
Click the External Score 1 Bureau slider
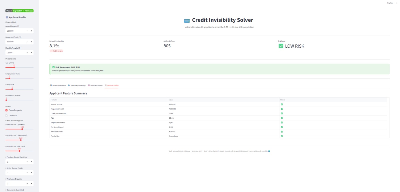[x=22, y=129]
